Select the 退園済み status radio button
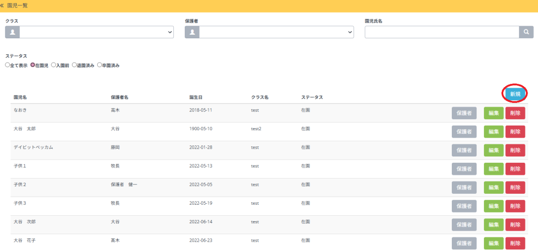This screenshot has width=538, height=251. [x=75, y=66]
